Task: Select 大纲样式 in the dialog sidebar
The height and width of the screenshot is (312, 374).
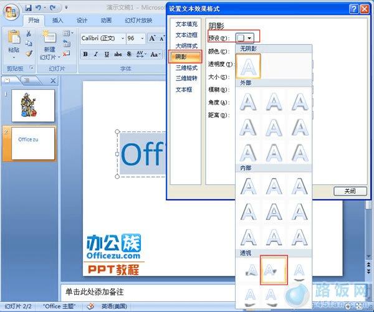Action: click(x=186, y=46)
